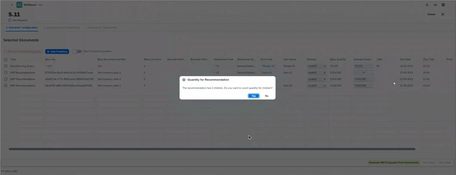Check the row checkbox for key 972608ba
456x175 pixels.
pos(6,73)
